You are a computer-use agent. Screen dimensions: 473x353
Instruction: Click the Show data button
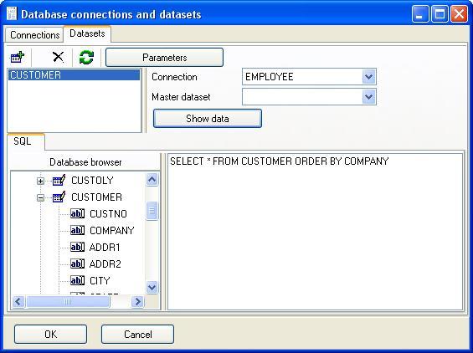(x=208, y=119)
